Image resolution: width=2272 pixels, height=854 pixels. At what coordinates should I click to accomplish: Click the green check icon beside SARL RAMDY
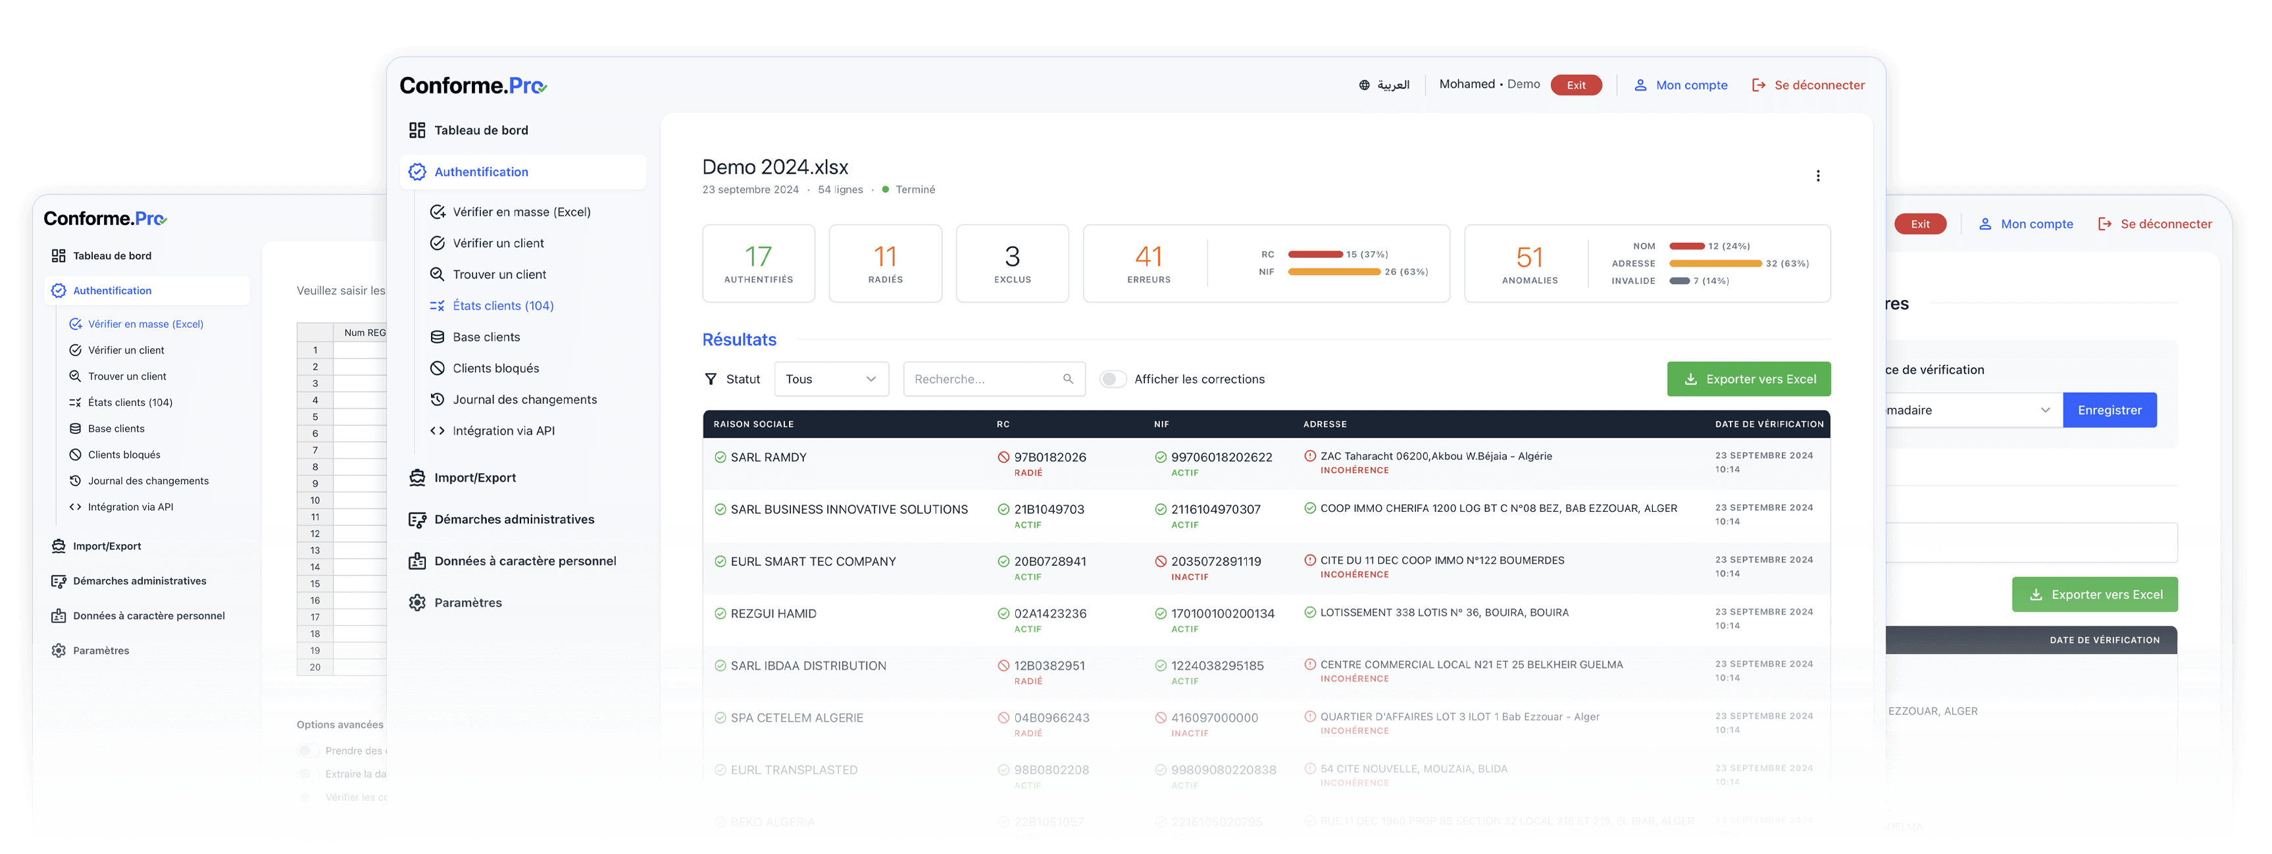coord(720,457)
